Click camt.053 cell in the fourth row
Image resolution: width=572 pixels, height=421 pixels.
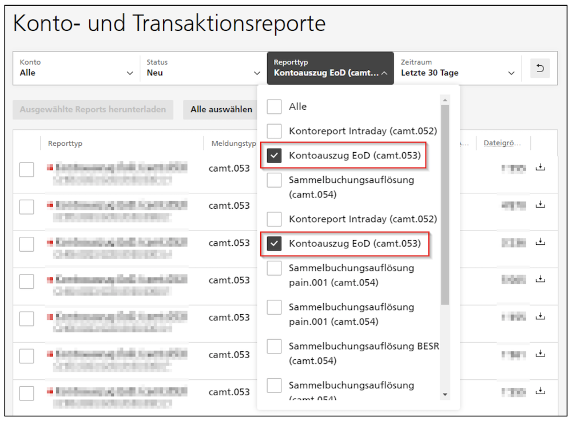pos(229,280)
